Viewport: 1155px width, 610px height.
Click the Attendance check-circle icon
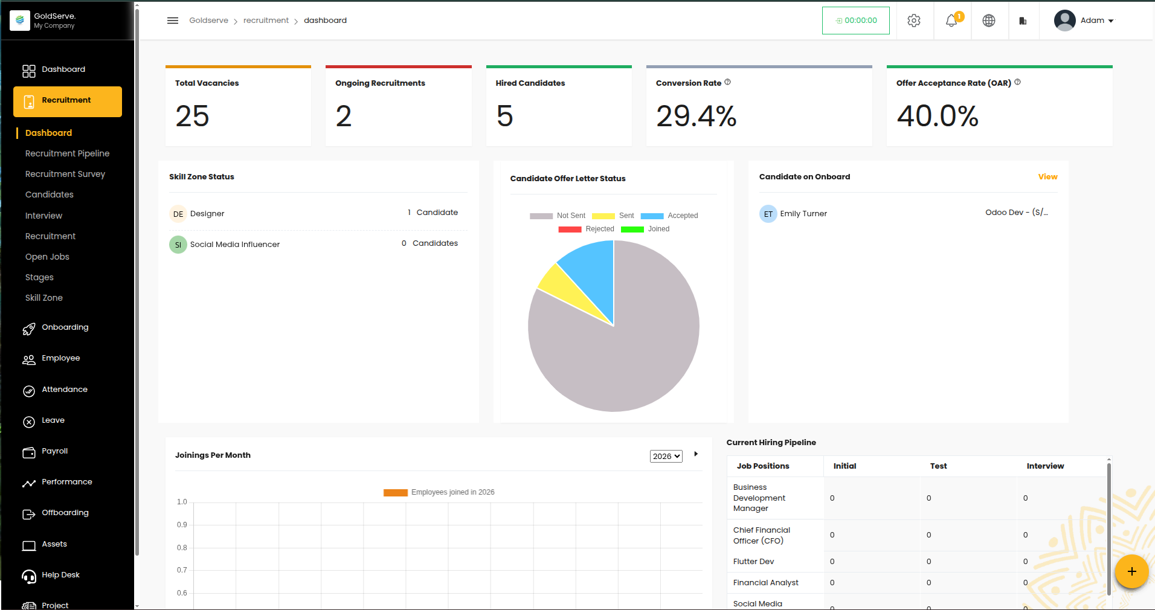click(29, 391)
